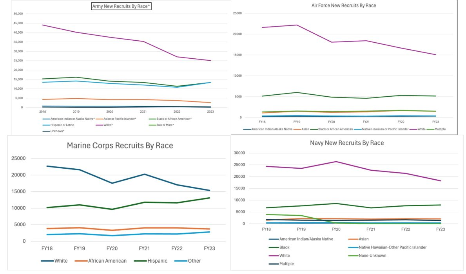This screenshot has height=274, width=466.
Task: Click 'White' in the Navy legend
Action: point(285,256)
